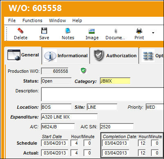Click inside the Description text box

[103, 94]
